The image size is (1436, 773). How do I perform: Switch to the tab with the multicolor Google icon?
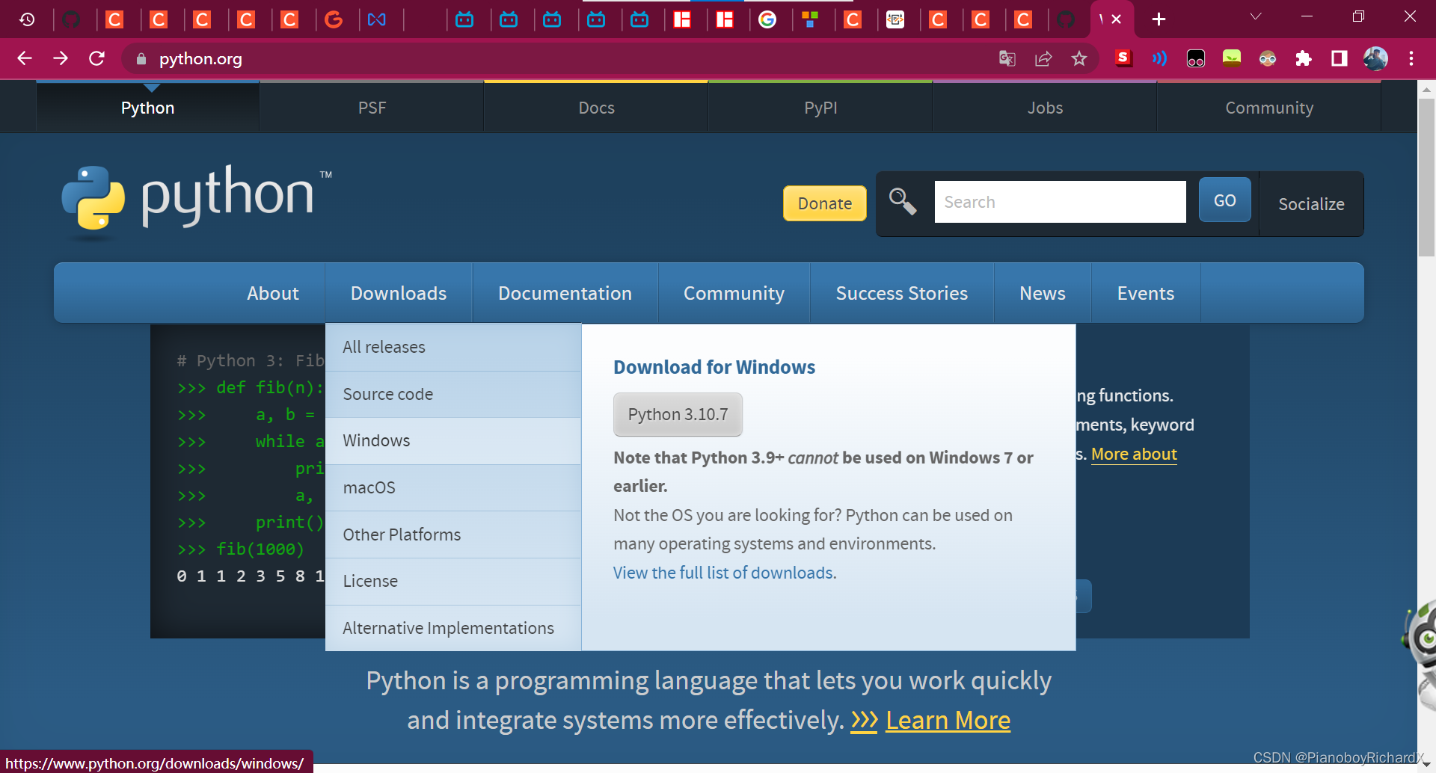(767, 19)
